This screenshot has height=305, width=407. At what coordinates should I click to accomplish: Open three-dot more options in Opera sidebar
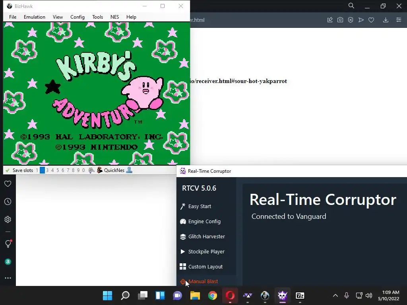[8, 278]
